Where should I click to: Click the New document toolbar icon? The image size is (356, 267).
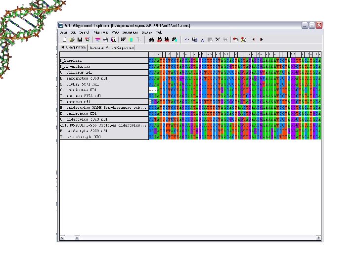[x=64, y=40]
